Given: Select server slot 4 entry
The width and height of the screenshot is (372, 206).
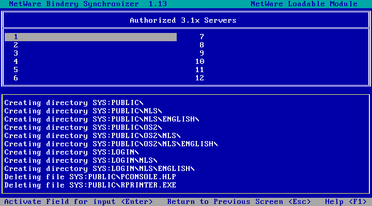Looking at the screenshot, I should click(16, 61).
